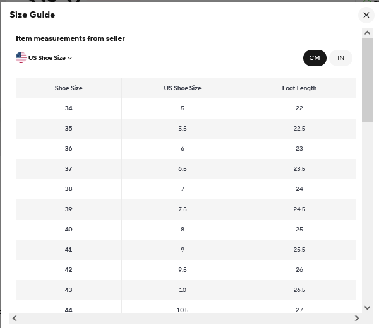
Task: Select the US Shoe Size column header
Action: click(x=183, y=88)
